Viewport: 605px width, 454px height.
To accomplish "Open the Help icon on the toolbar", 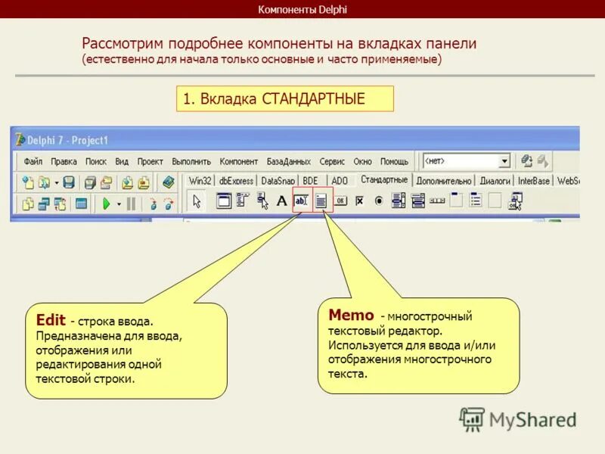I will pyautogui.click(x=168, y=182).
